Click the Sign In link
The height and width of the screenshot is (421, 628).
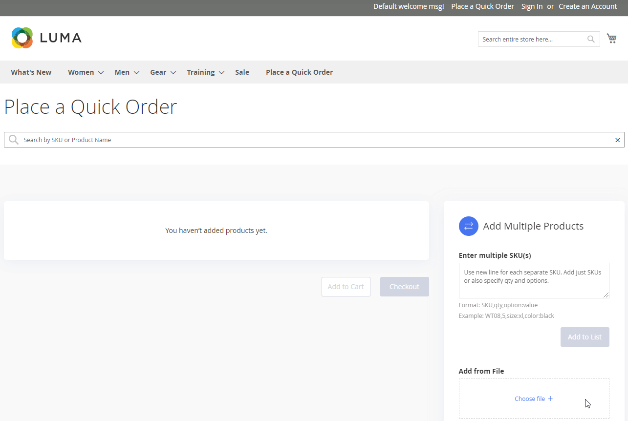pos(532,6)
